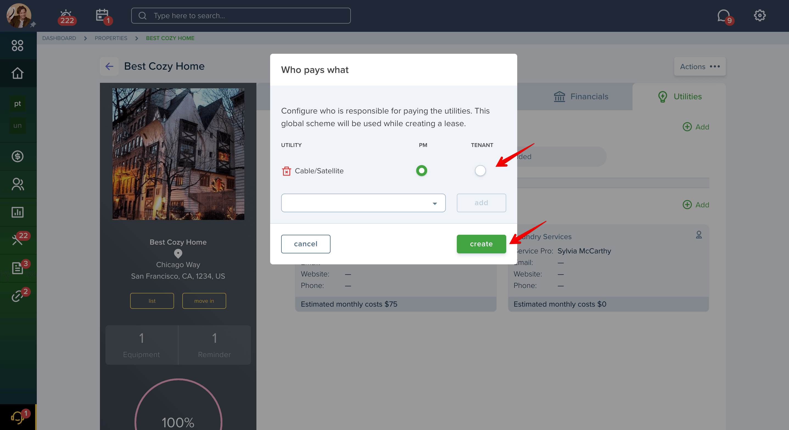Screen dimensions: 789x430
Task: Switch to the Financials tab
Action: click(x=581, y=97)
